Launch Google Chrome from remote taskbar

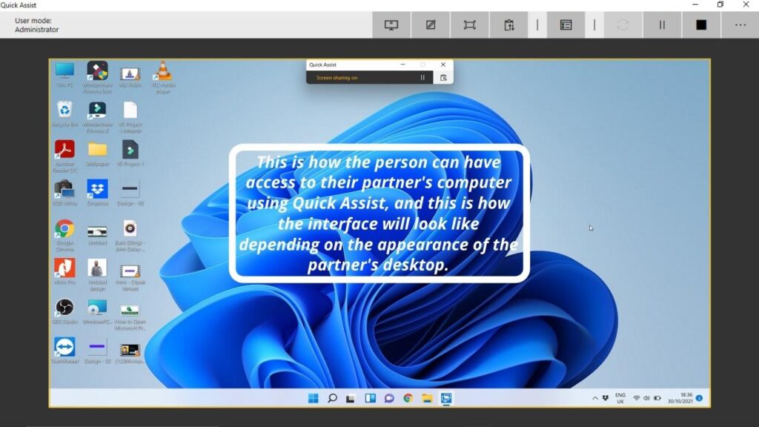pyautogui.click(x=408, y=398)
